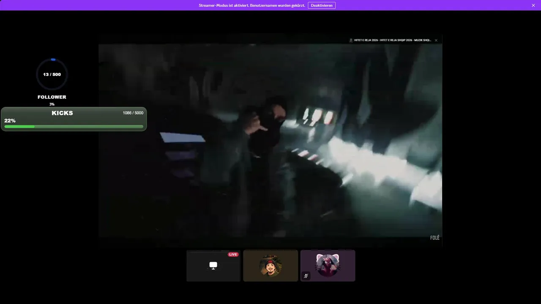Click the small icon before HITET E REJA title
The height and width of the screenshot is (304, 541).
coord(351,40)
